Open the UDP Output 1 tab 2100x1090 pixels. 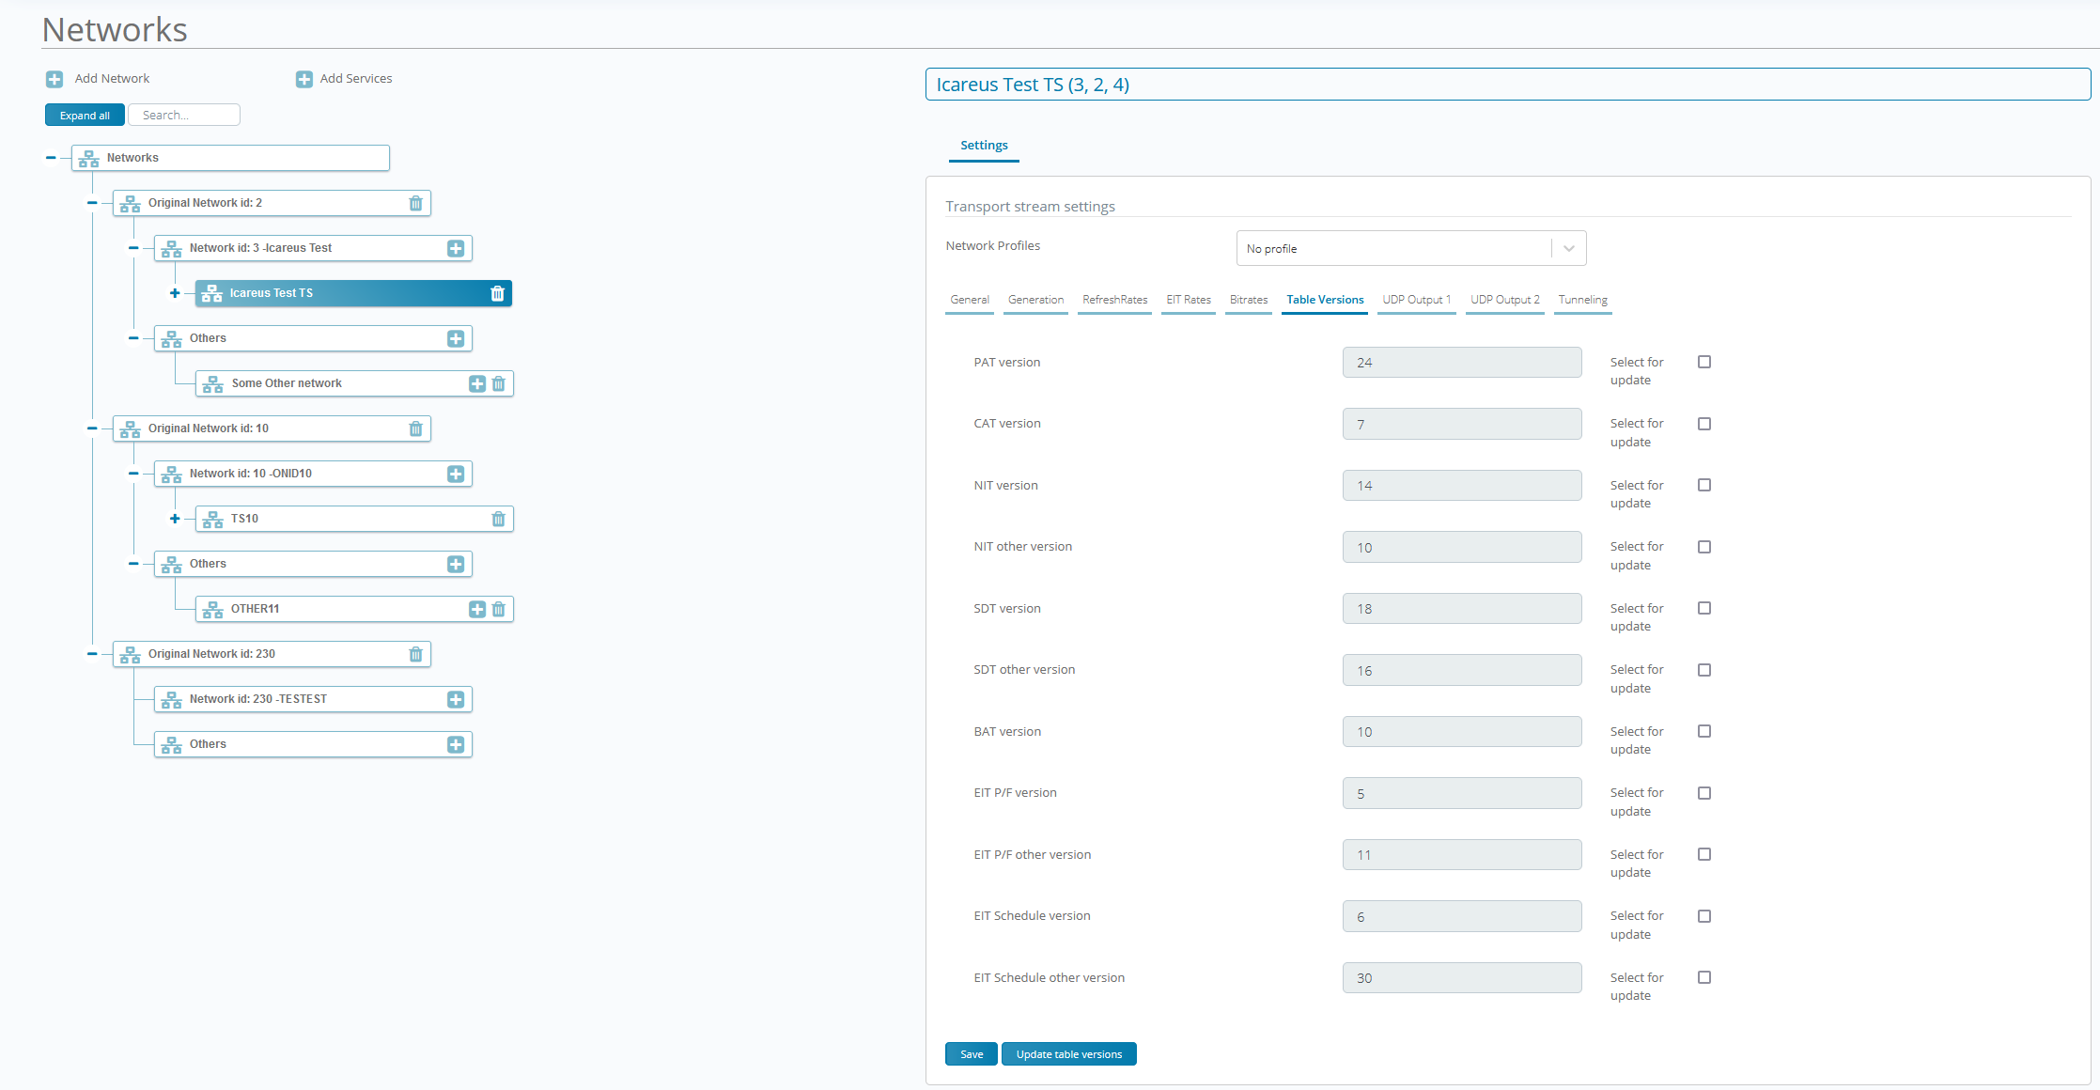tap(1416, 300)
